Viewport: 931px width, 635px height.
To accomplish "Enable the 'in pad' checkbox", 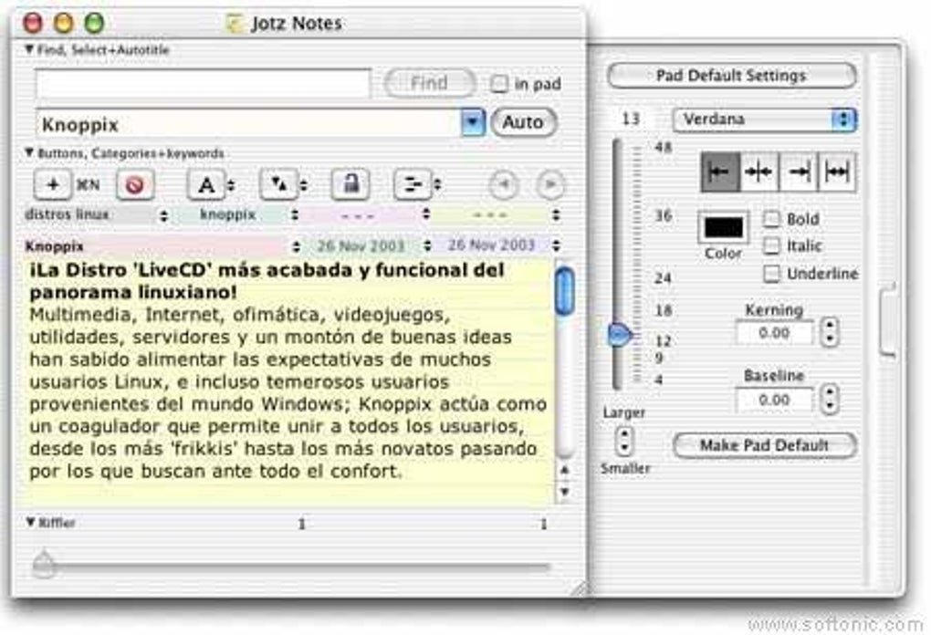I will click(498, 84).
